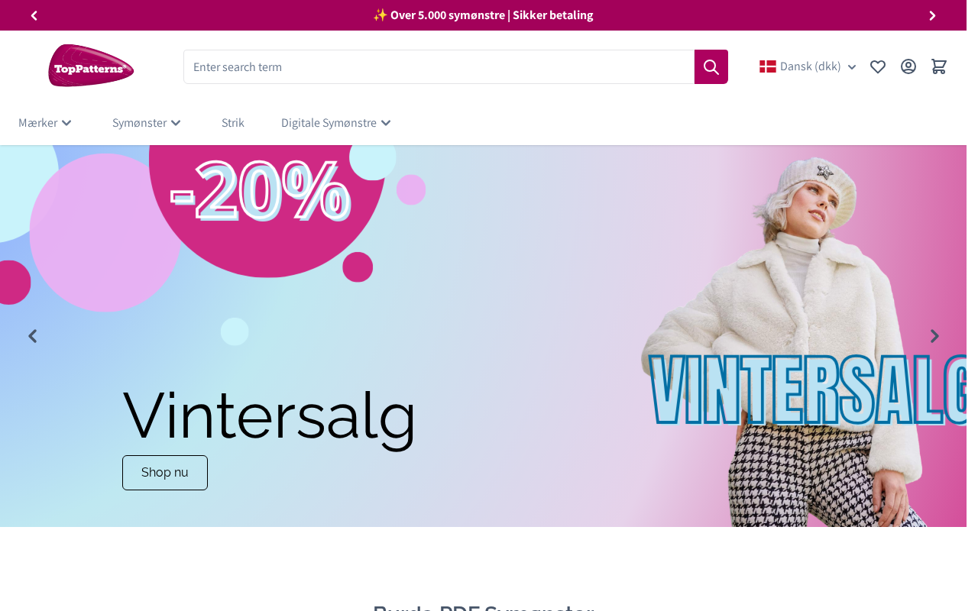Open the user account icon

(908, 66)
